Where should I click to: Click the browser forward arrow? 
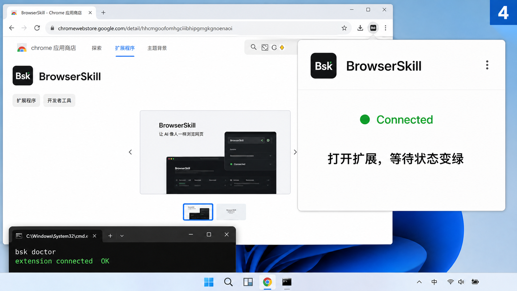24,28
